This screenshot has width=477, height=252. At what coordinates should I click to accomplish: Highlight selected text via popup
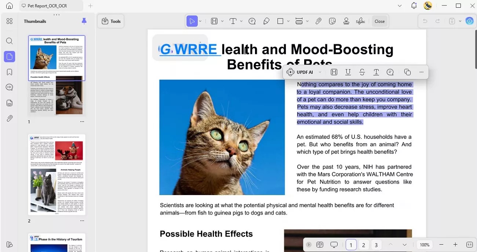click(x=334, y=72)
